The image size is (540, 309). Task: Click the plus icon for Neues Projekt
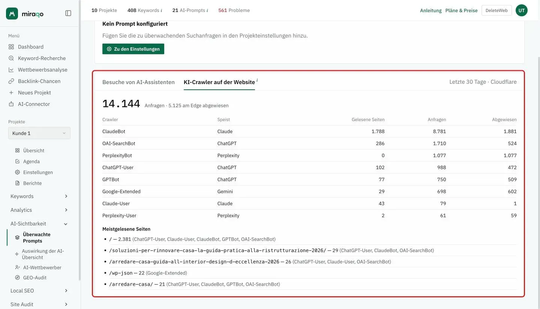(x=11, y=93)
